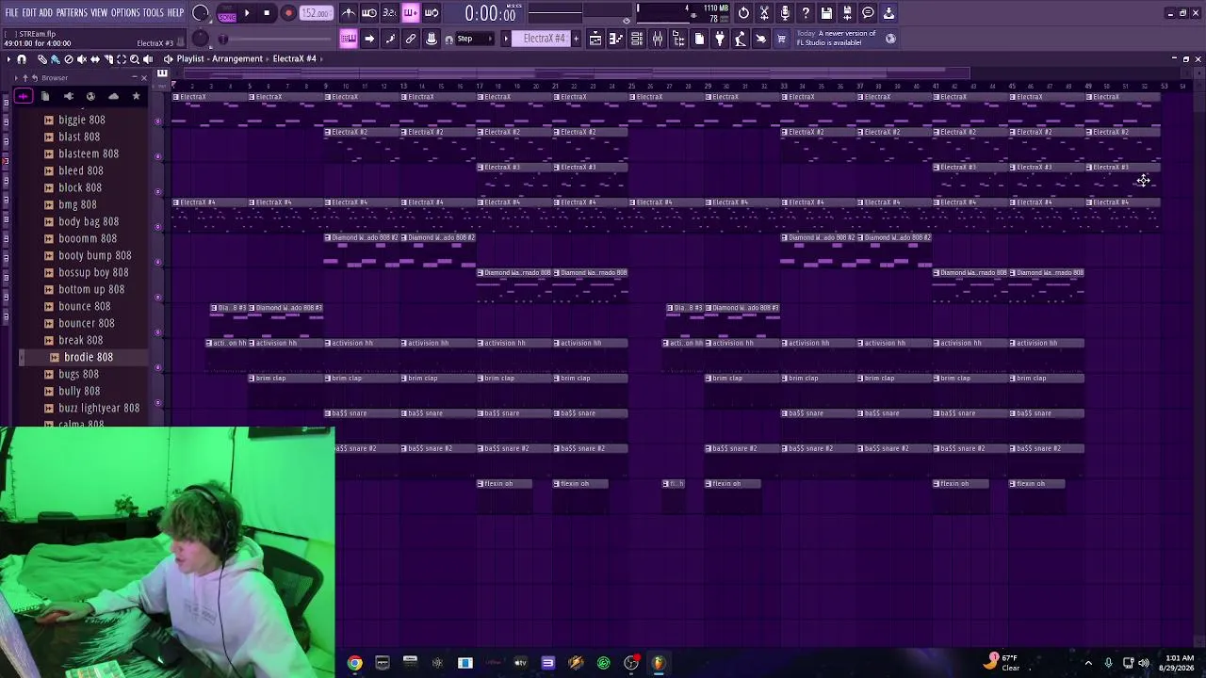Screen dimensions: 1206x678
Task: Toggle wait for input before recording
Action: coord(369,13)
